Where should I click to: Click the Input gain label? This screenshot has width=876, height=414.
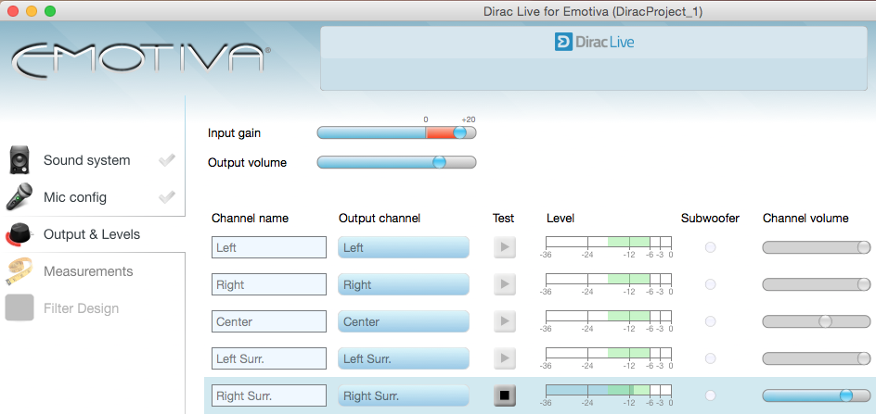click(x=234, y=133)
